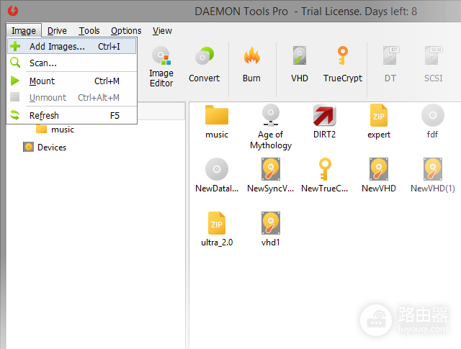Select the Age of Mythology image
The height and width of the screenshot is (349, 461).
(x=271, y=127)
